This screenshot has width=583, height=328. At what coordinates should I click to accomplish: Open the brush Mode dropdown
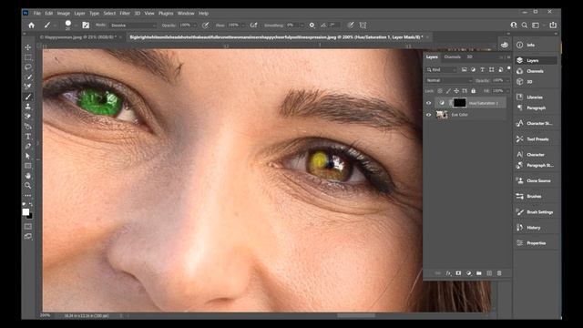(133, 26)
